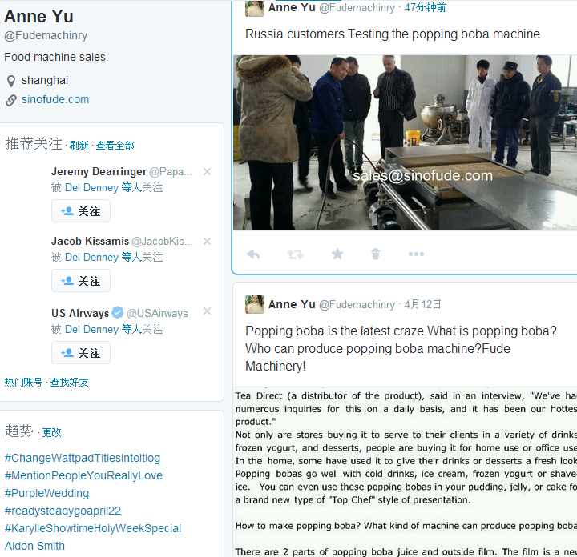
Task: Open the #PurpleWedding trend
Action: click(x=46, y=493)
